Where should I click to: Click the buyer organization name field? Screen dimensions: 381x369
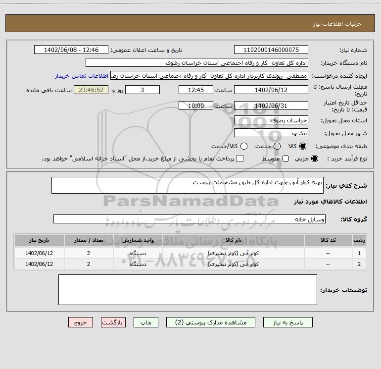point(197,62)
